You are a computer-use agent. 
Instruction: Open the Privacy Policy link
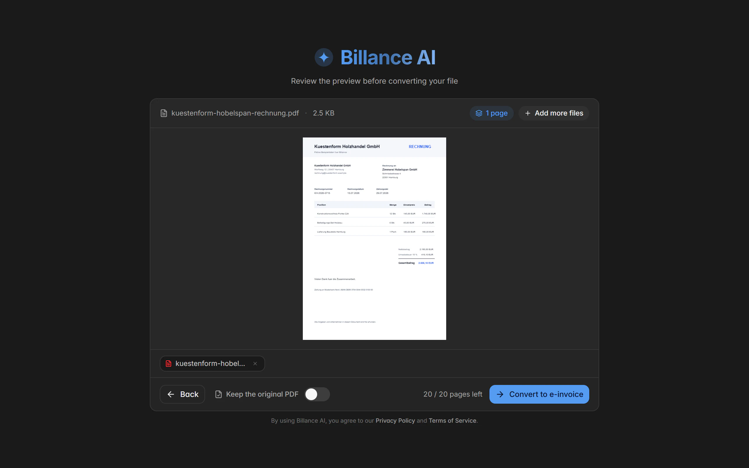(395, 421)
